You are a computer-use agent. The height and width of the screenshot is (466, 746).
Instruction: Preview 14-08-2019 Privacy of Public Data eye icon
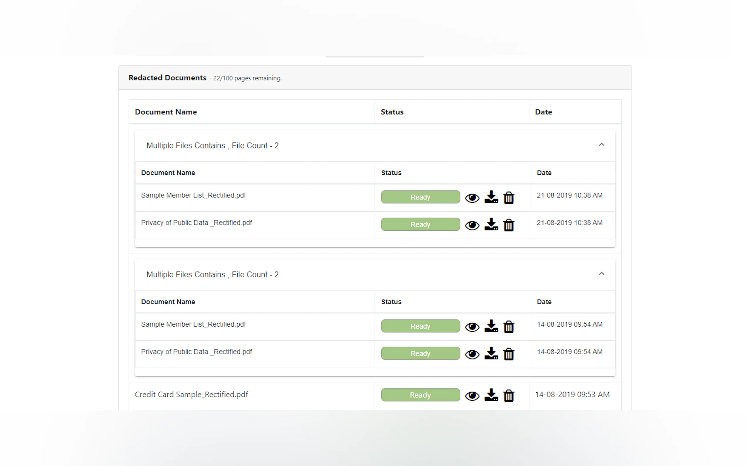472,354
